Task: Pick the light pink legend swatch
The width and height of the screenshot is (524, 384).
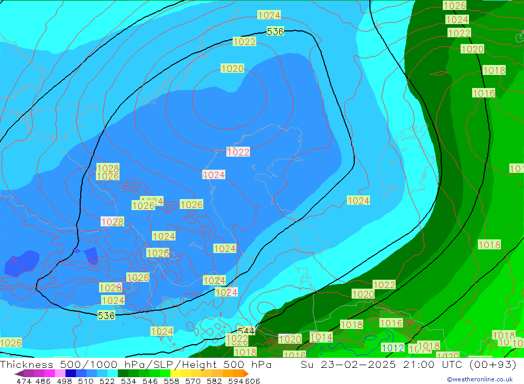Action: point(60,374)
